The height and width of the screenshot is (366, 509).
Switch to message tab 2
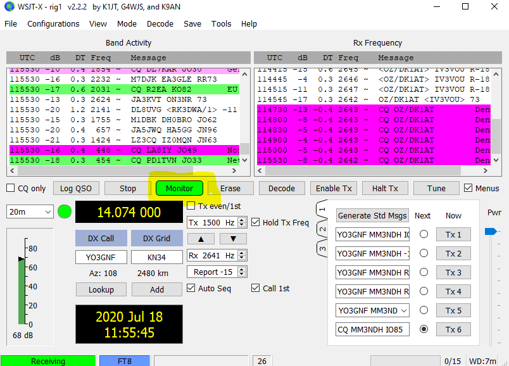pyautogui.click(x=322, y=229)
